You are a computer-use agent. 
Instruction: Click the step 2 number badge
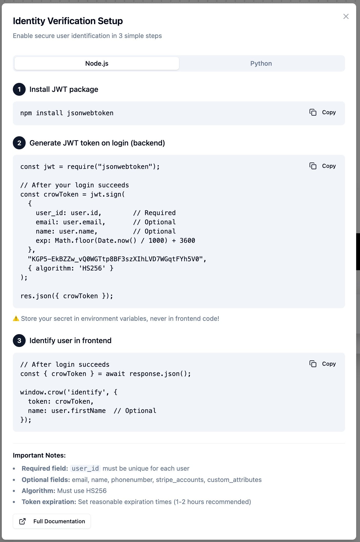(x=19, y=143)
